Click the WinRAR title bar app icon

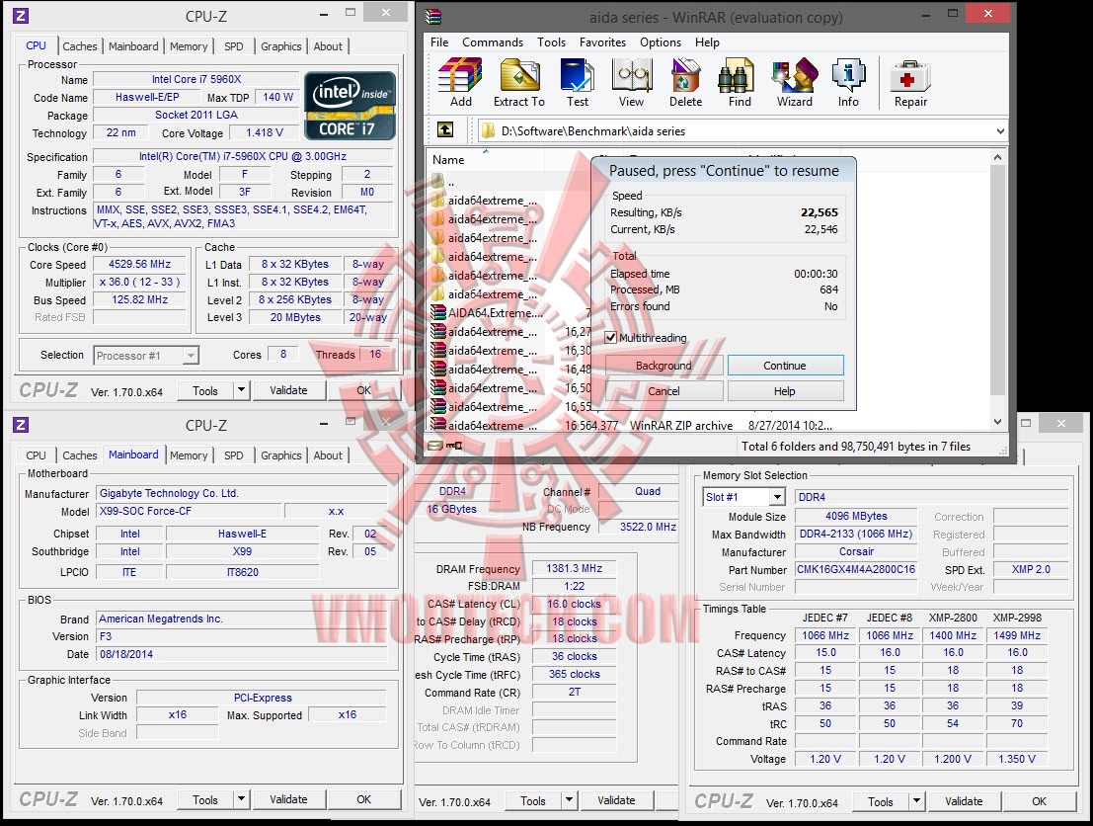(x=432, y=17)
